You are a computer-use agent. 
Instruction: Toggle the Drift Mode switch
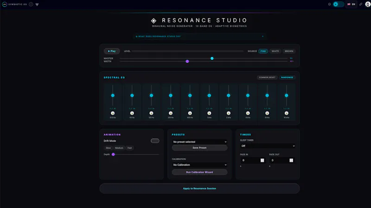(155, 141)
